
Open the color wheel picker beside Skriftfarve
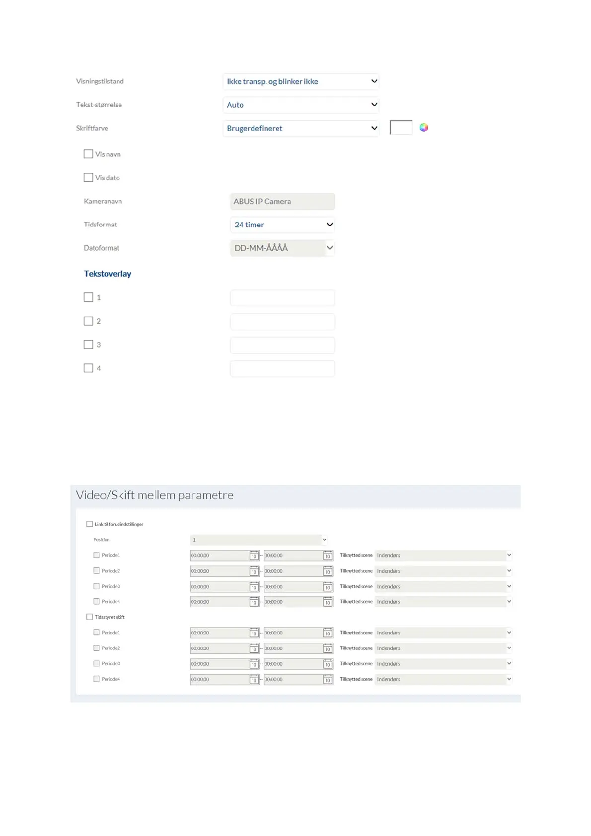[424, 128]
